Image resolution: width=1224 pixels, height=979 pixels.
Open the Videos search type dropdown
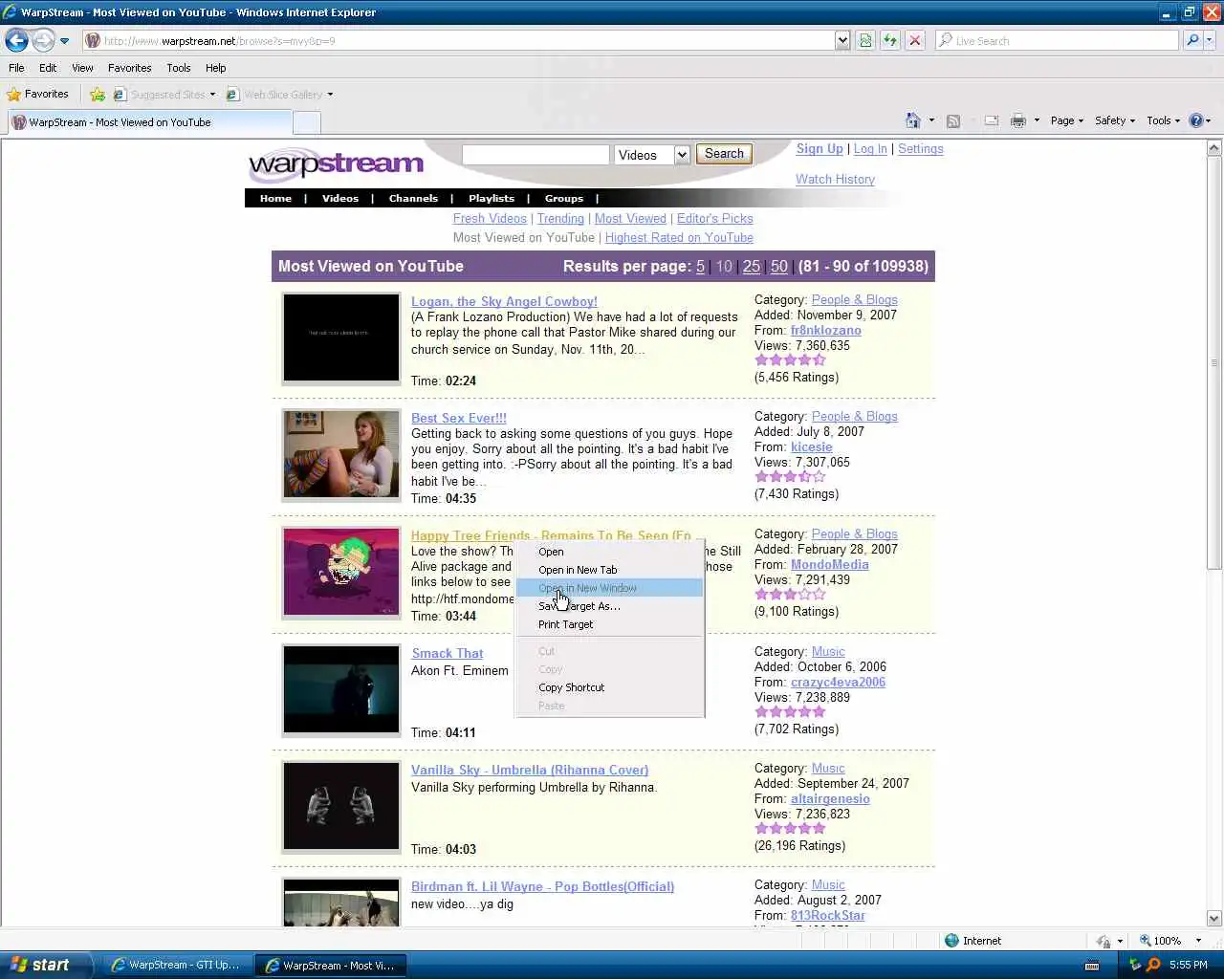tap(652, 155)
